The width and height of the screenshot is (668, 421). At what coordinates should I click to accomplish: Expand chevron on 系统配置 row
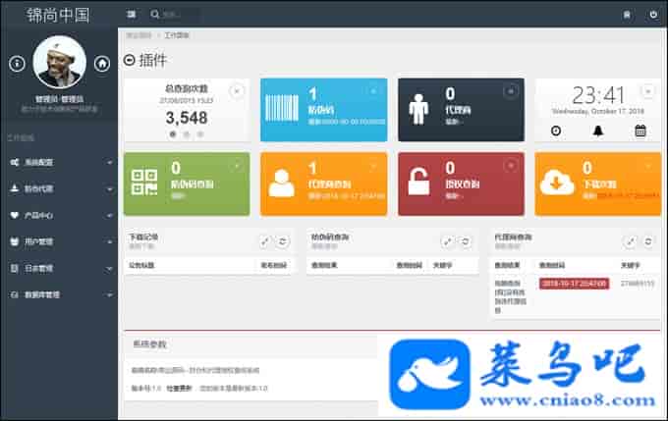coord(109,163)
